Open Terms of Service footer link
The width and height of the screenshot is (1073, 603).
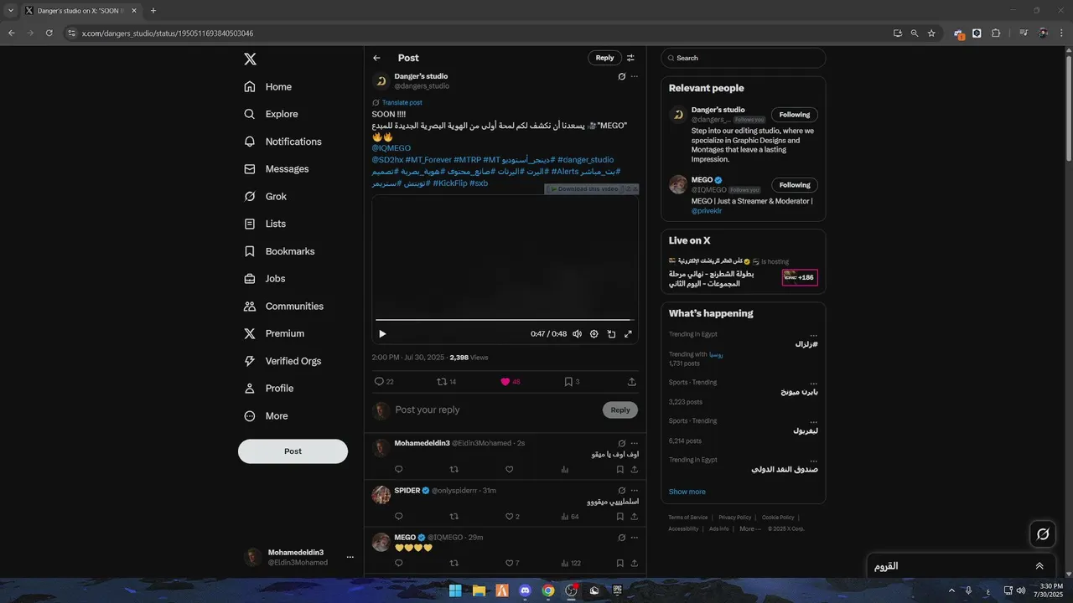[x=688, y=518]
